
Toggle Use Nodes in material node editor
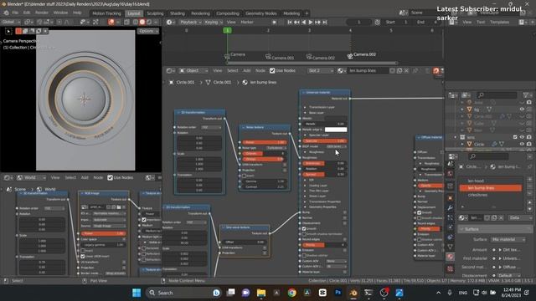point(272,70)
